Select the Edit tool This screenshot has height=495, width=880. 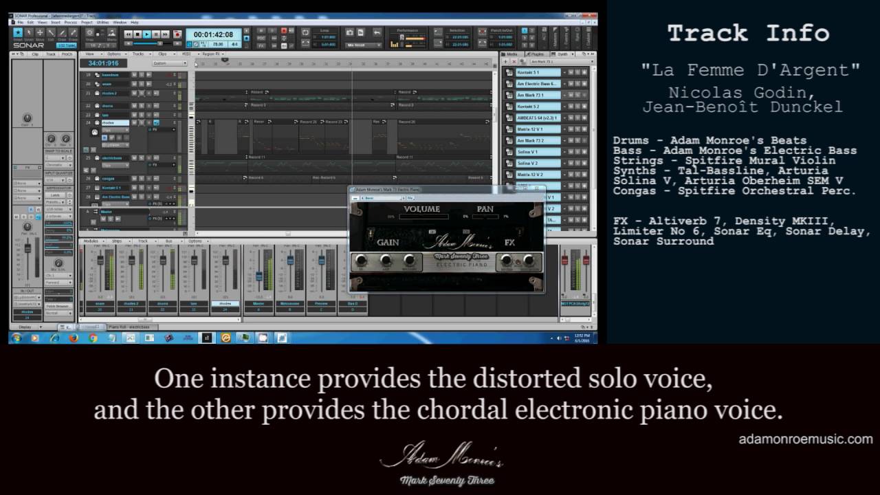tap(51, 32)
